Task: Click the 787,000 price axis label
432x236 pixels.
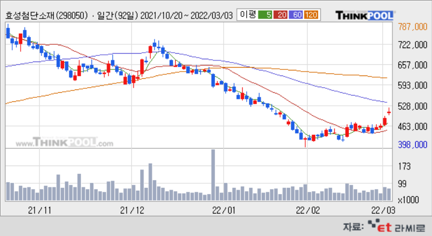Action: [412, 25]
